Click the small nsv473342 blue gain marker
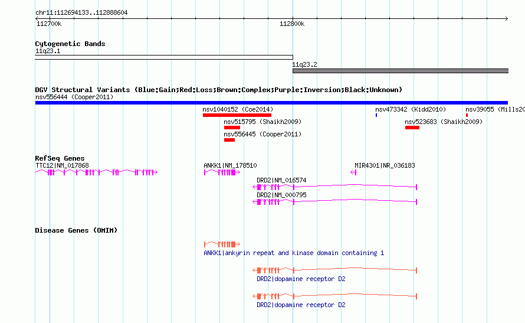Screen dimensions: 525x323 click(376, 115)
